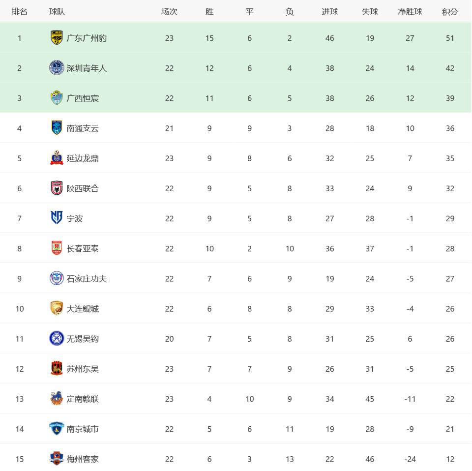472x471 pixels.
Task: Click the 苏州东吴 club crest
Action: pos(57,368)
